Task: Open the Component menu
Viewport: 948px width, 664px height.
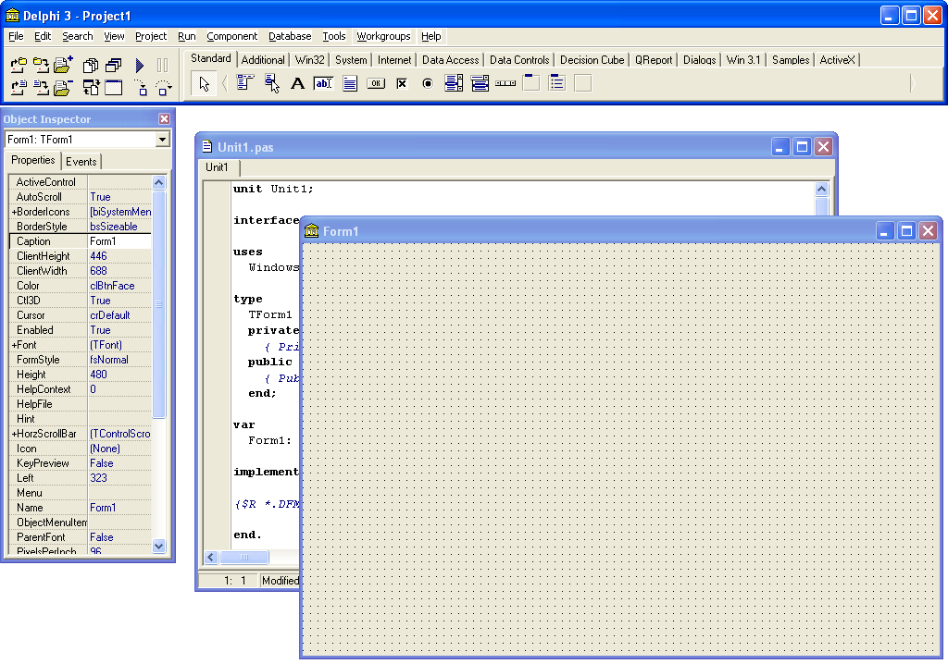Action: coord(231,36)
